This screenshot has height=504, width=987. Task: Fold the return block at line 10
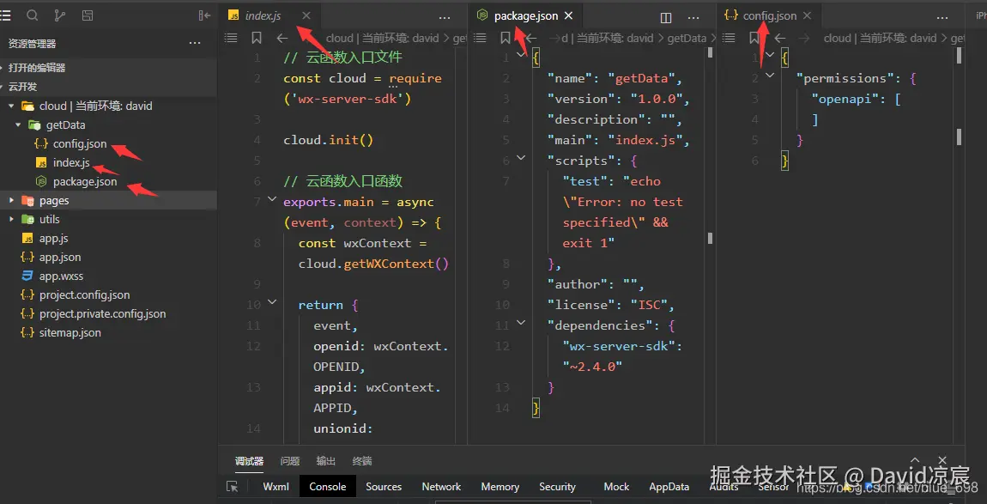272,302
